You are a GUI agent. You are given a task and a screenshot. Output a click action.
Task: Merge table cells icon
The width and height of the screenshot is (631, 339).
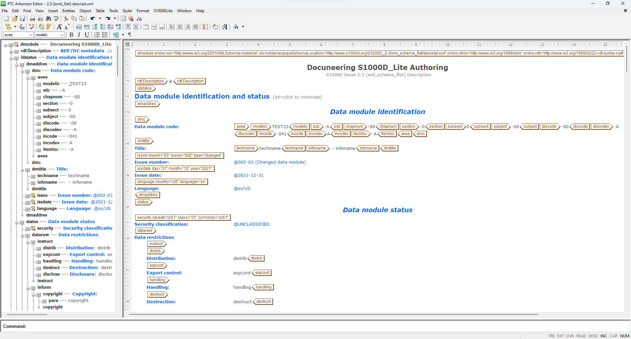[128, 27]
